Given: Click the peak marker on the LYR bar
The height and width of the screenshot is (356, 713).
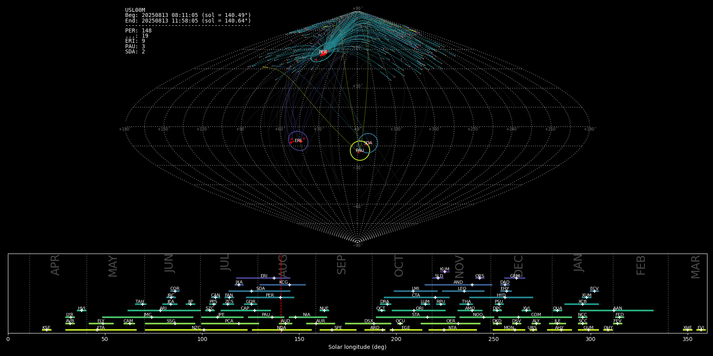Looking at the screenshot, I should click(x=71, y=317).
